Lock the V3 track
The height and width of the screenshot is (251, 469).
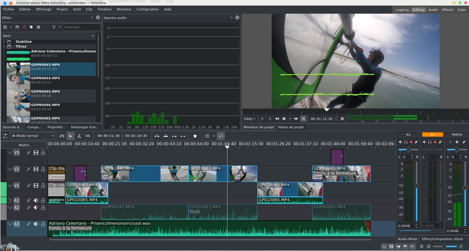(x=43, y=153)
